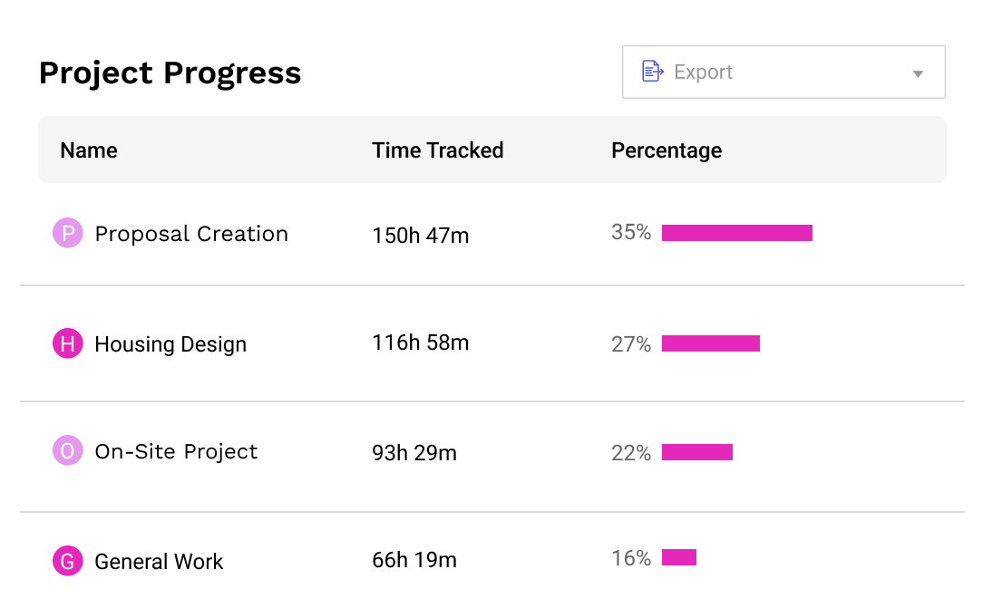The height and width of the screenshot is (589, 983).
Task: Select the 35% percentage label
Action: pyautogui.click(x=631, y=233)
